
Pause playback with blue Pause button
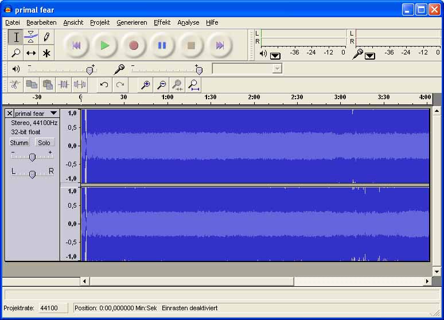(162, 45)
